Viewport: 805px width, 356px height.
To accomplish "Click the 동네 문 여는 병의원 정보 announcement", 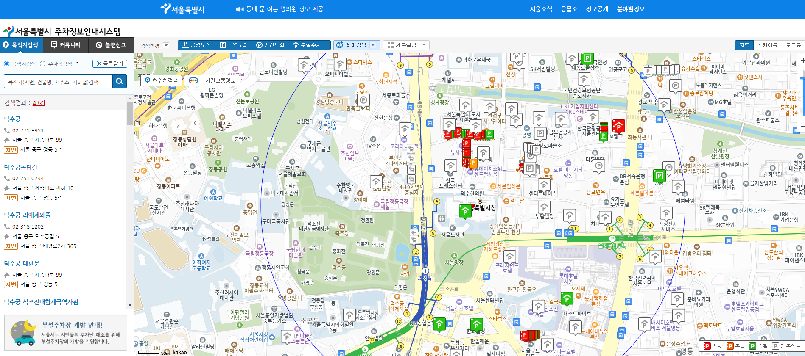I will 285,9.
